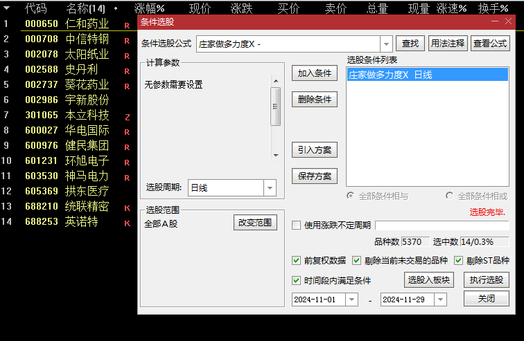
Task: Select stock 华电国际 row
Action: click(x=69, y=130)
